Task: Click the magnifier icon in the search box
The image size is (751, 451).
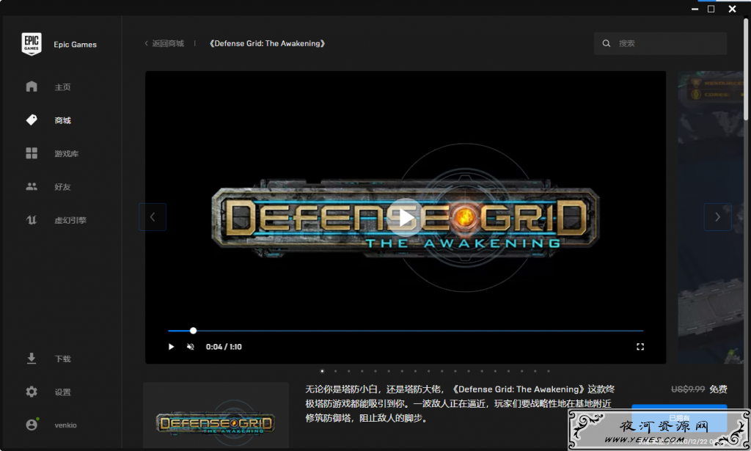Action: [607, 43]
